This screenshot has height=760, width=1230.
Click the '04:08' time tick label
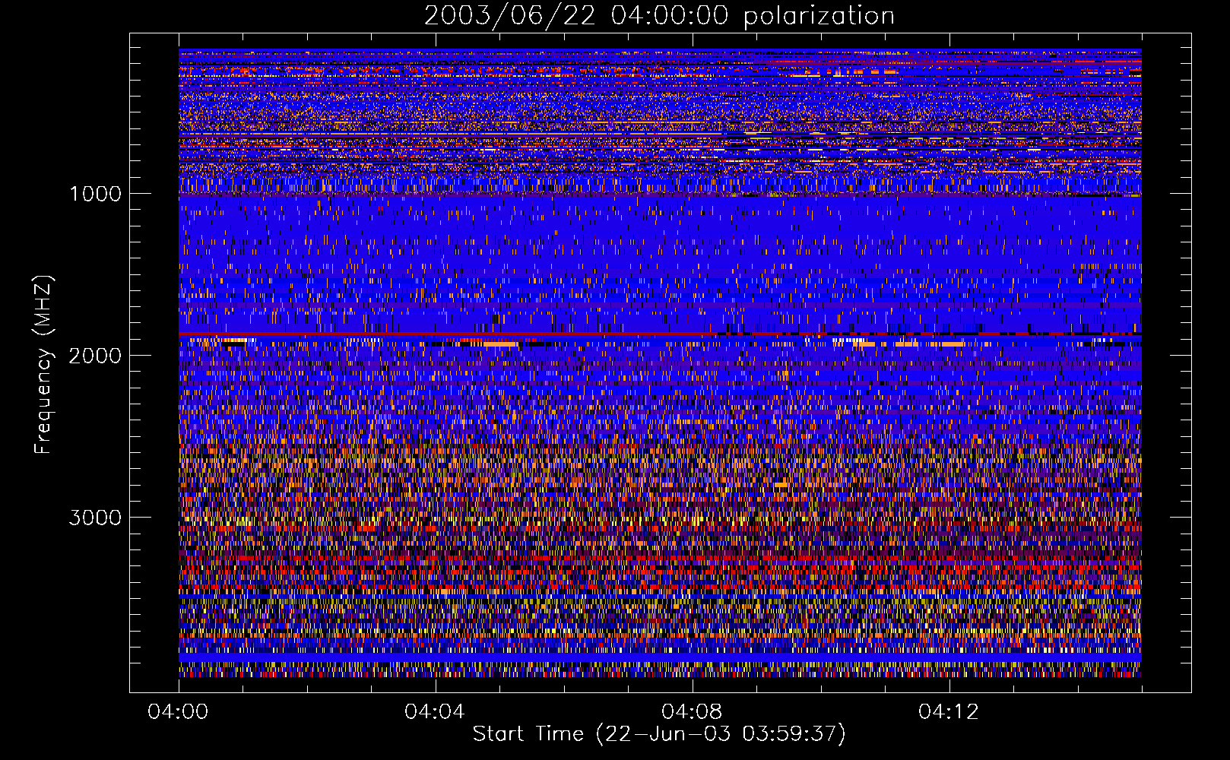coord(692,712)
